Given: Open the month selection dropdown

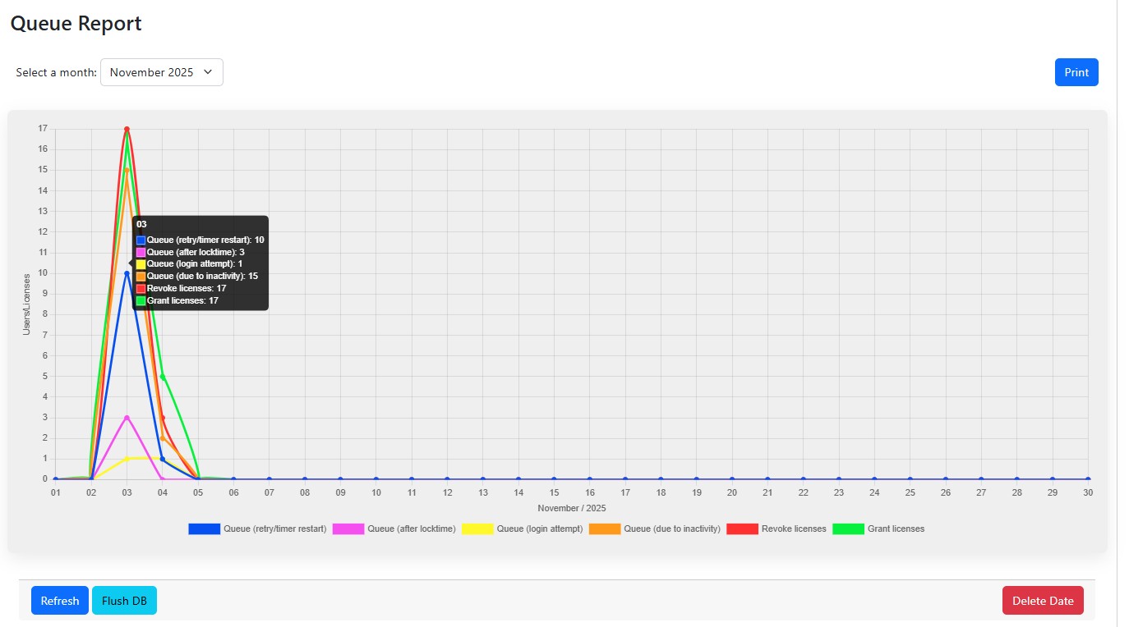Looking at the screenshot, I should [161, 72].
